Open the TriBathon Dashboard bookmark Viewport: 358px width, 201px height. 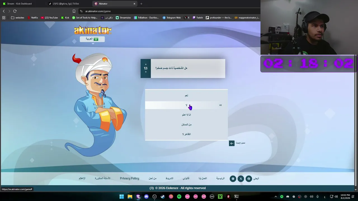pyautogui.click(x=146, y=18)
